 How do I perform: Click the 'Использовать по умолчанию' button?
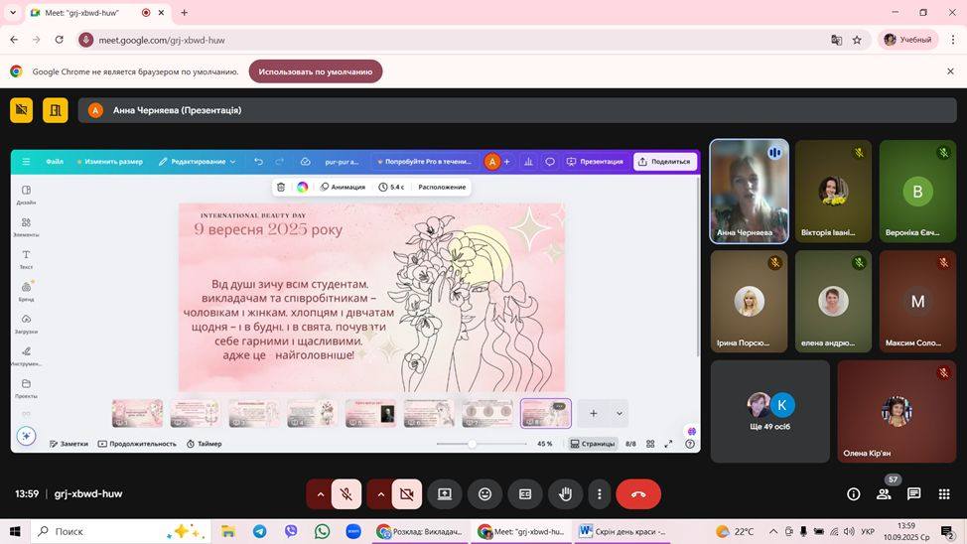315,71
